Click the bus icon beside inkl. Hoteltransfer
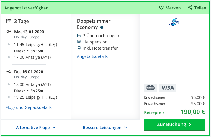Viewport: 211px width, 137px height. tap(79, 48)
